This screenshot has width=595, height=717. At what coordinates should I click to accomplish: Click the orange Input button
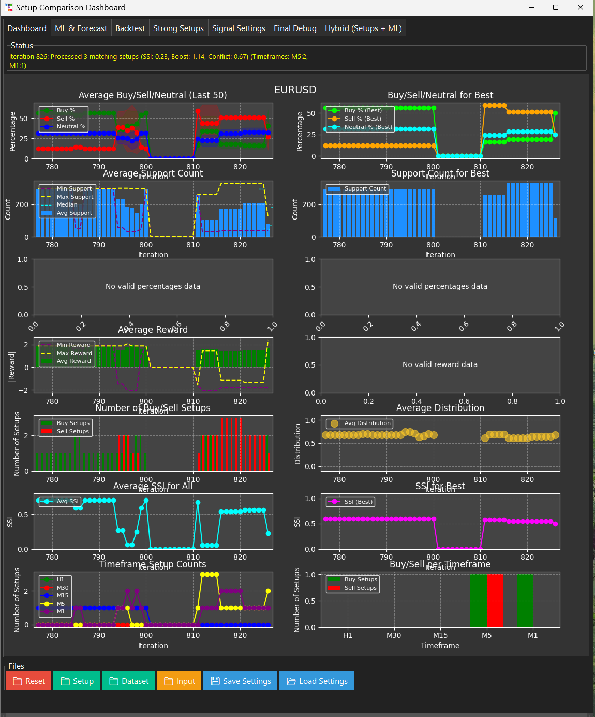click(x=180, y=681)
